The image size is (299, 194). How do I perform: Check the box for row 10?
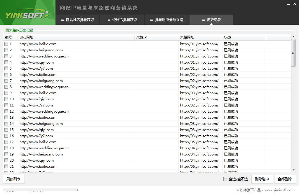click(6, 99)
